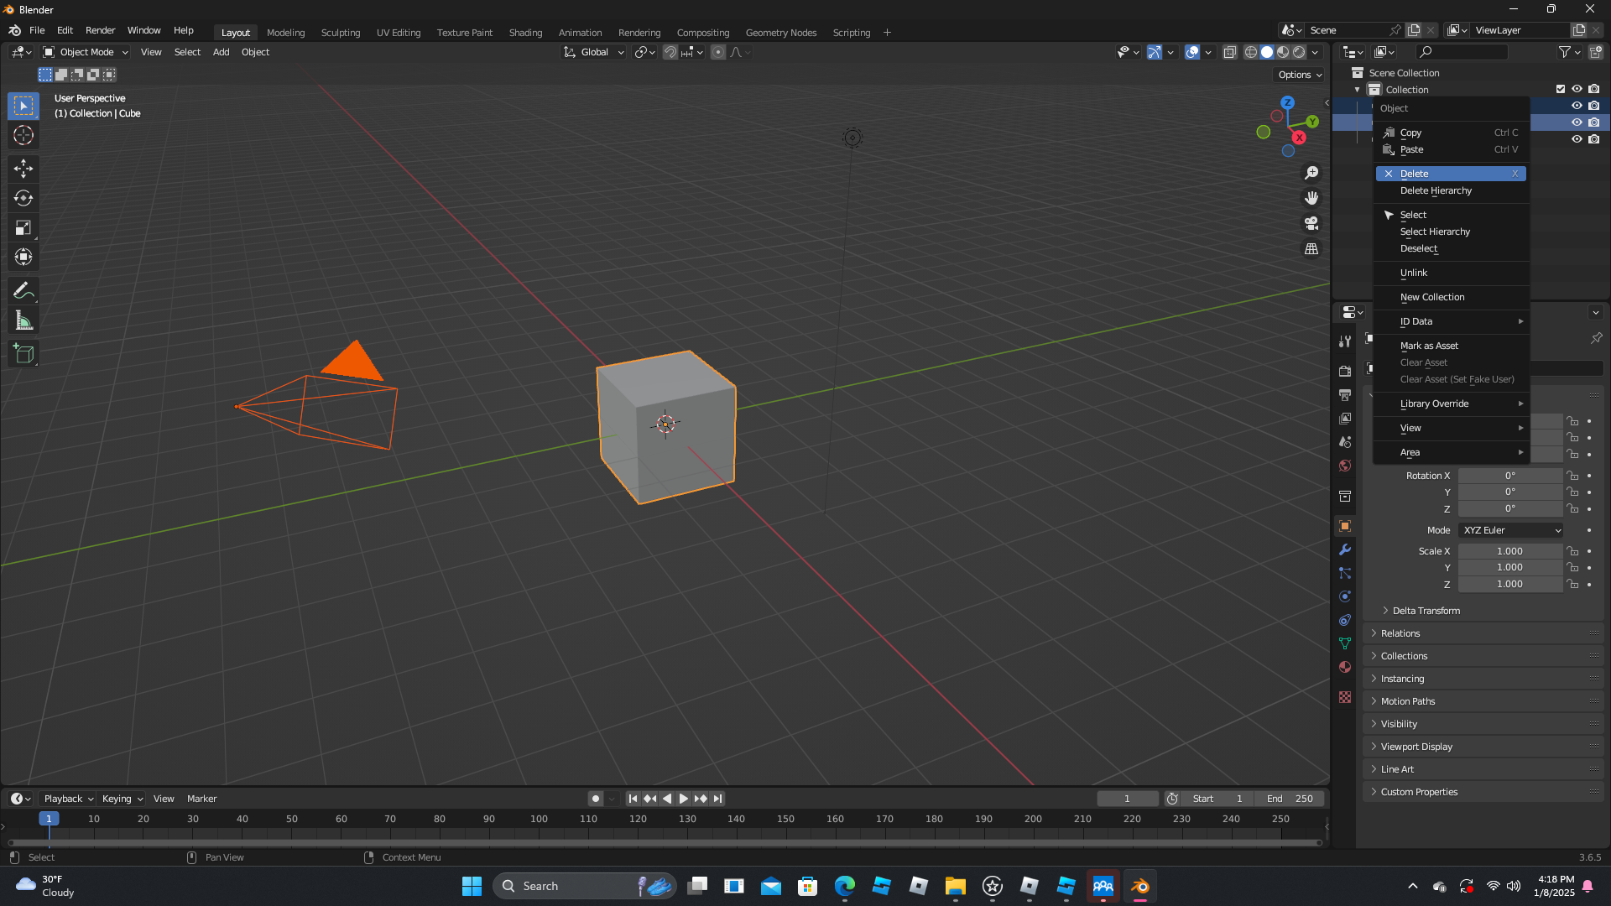
Task: Click the Select Box tool
Action: click(x=23, y=106)
